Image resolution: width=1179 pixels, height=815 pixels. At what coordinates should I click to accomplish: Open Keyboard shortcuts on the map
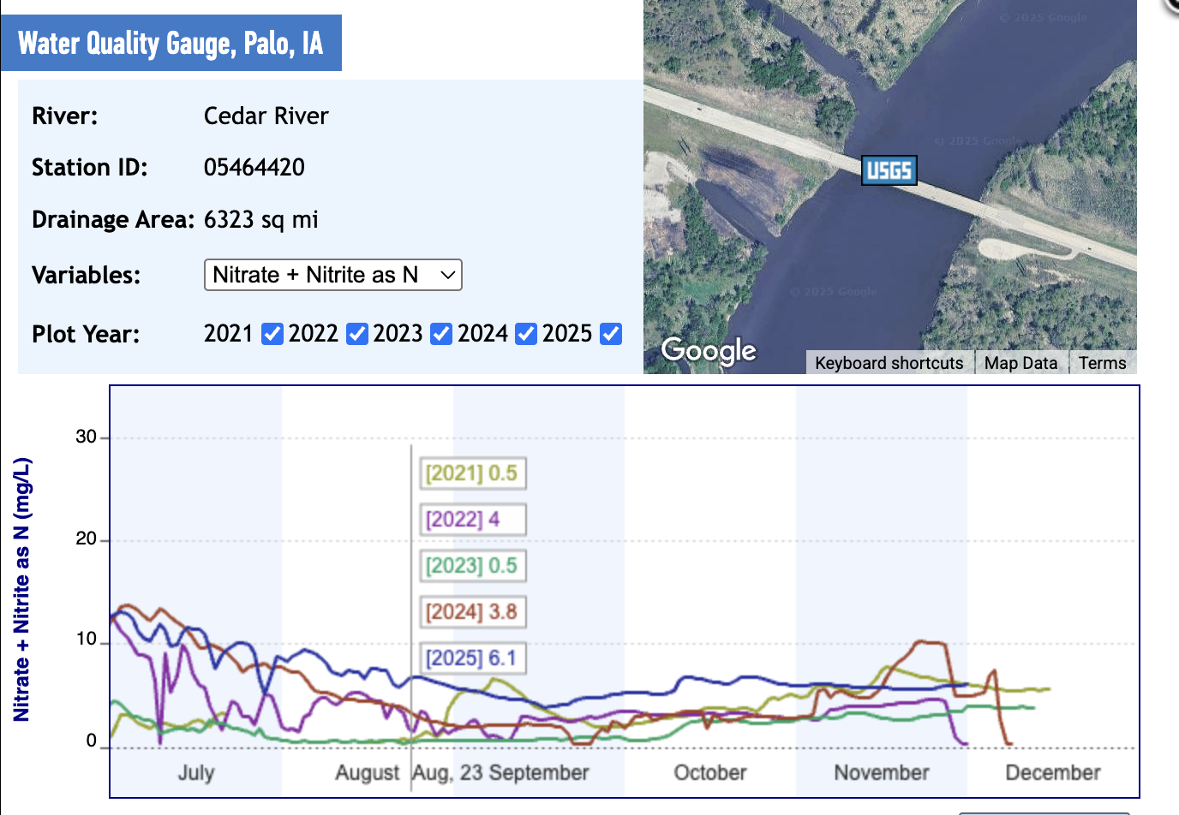pos(889,363)
